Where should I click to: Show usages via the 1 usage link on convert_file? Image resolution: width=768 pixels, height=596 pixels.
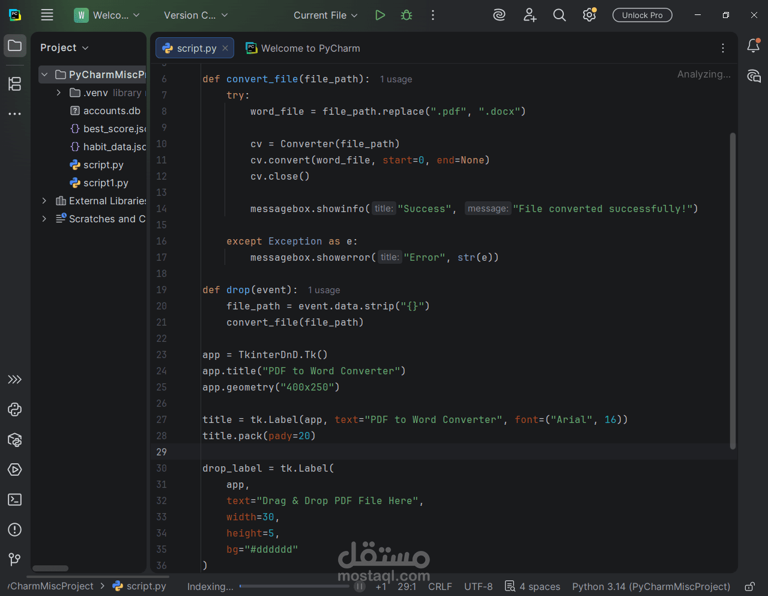click(x=395, y=79)
